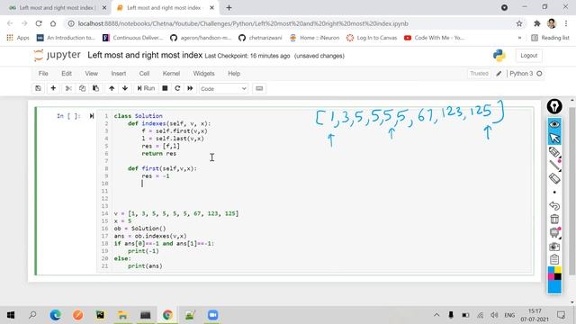Viewport: 576px width, 324px height.
Task: Expand hidden bookmarks chevron
Action: click(x=519, y=38)
